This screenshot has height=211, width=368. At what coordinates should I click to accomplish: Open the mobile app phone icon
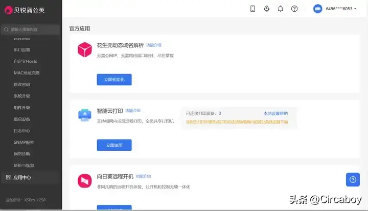252,9
